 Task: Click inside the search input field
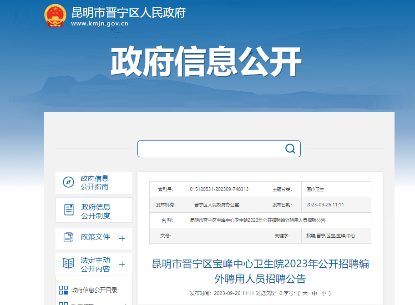click(209, 149)
